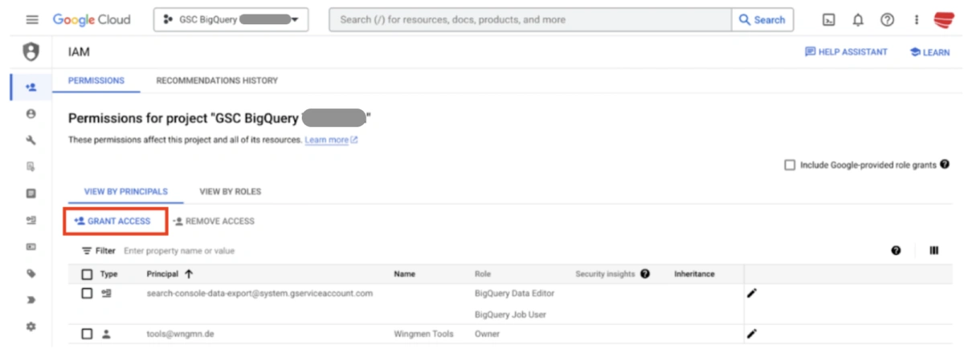The image size is (964, 361).
Task: Select the search-console-data-export row checkbox
Action: [x=87, y=293]
